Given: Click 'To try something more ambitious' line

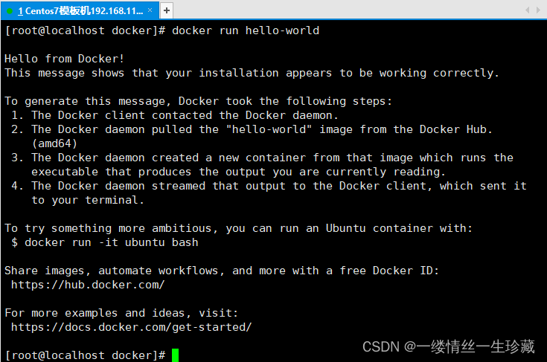Looking at the screenshot, I should (239, 228).
